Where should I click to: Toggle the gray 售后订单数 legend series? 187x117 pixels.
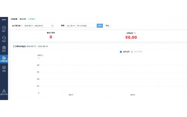coord(137,52)
